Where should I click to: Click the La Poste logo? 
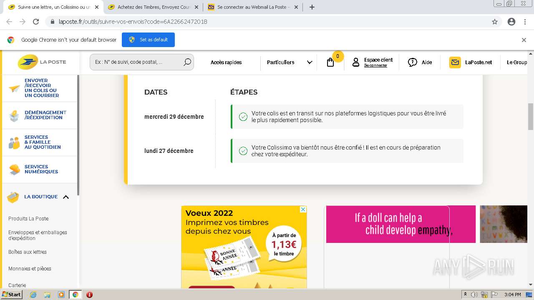coord(42,62)
